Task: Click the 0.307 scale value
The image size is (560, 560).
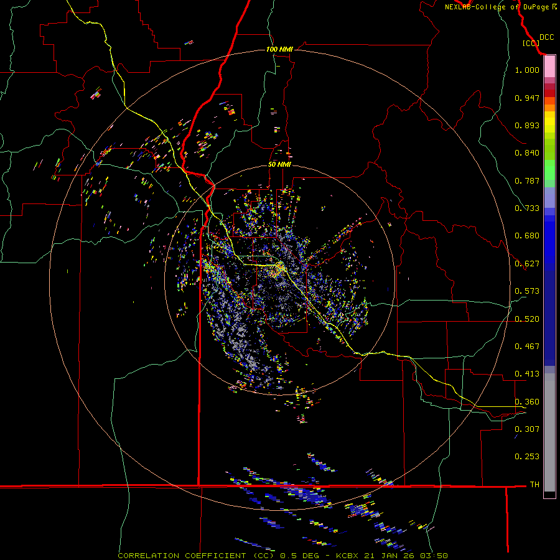Action: [x=527, y=429]
